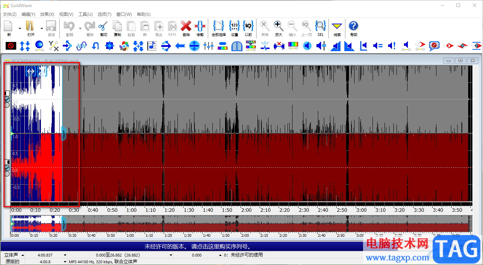Open the 立体声 channel dropdown arrow
Image resolution: width=483 pixels, height=265 pixels.
coord(23,255)
